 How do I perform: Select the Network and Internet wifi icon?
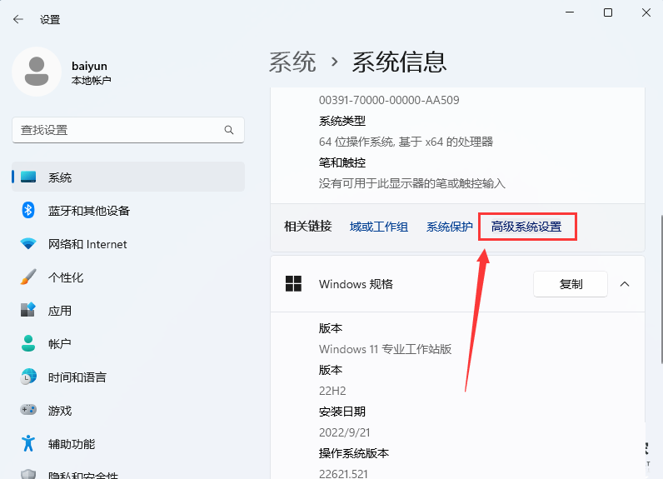click(x=28, y=244)
